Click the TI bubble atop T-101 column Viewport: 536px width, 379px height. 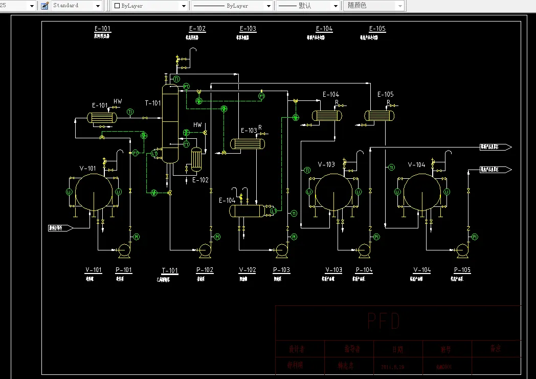[176, 79]
